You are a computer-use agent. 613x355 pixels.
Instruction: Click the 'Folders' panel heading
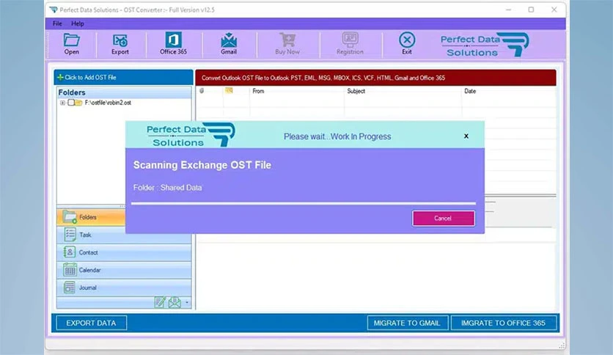coord(72,92)
